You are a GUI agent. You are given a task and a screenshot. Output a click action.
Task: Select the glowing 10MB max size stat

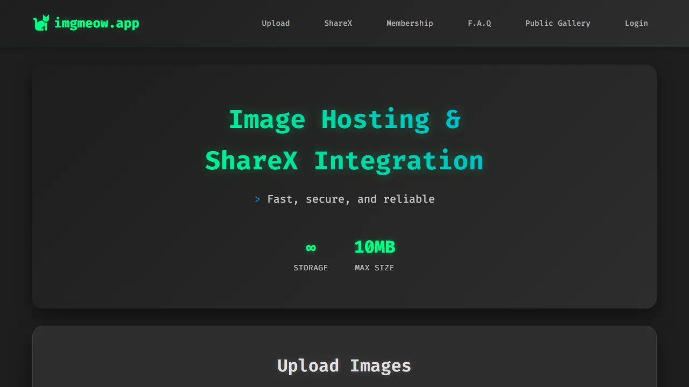point(374,247)
